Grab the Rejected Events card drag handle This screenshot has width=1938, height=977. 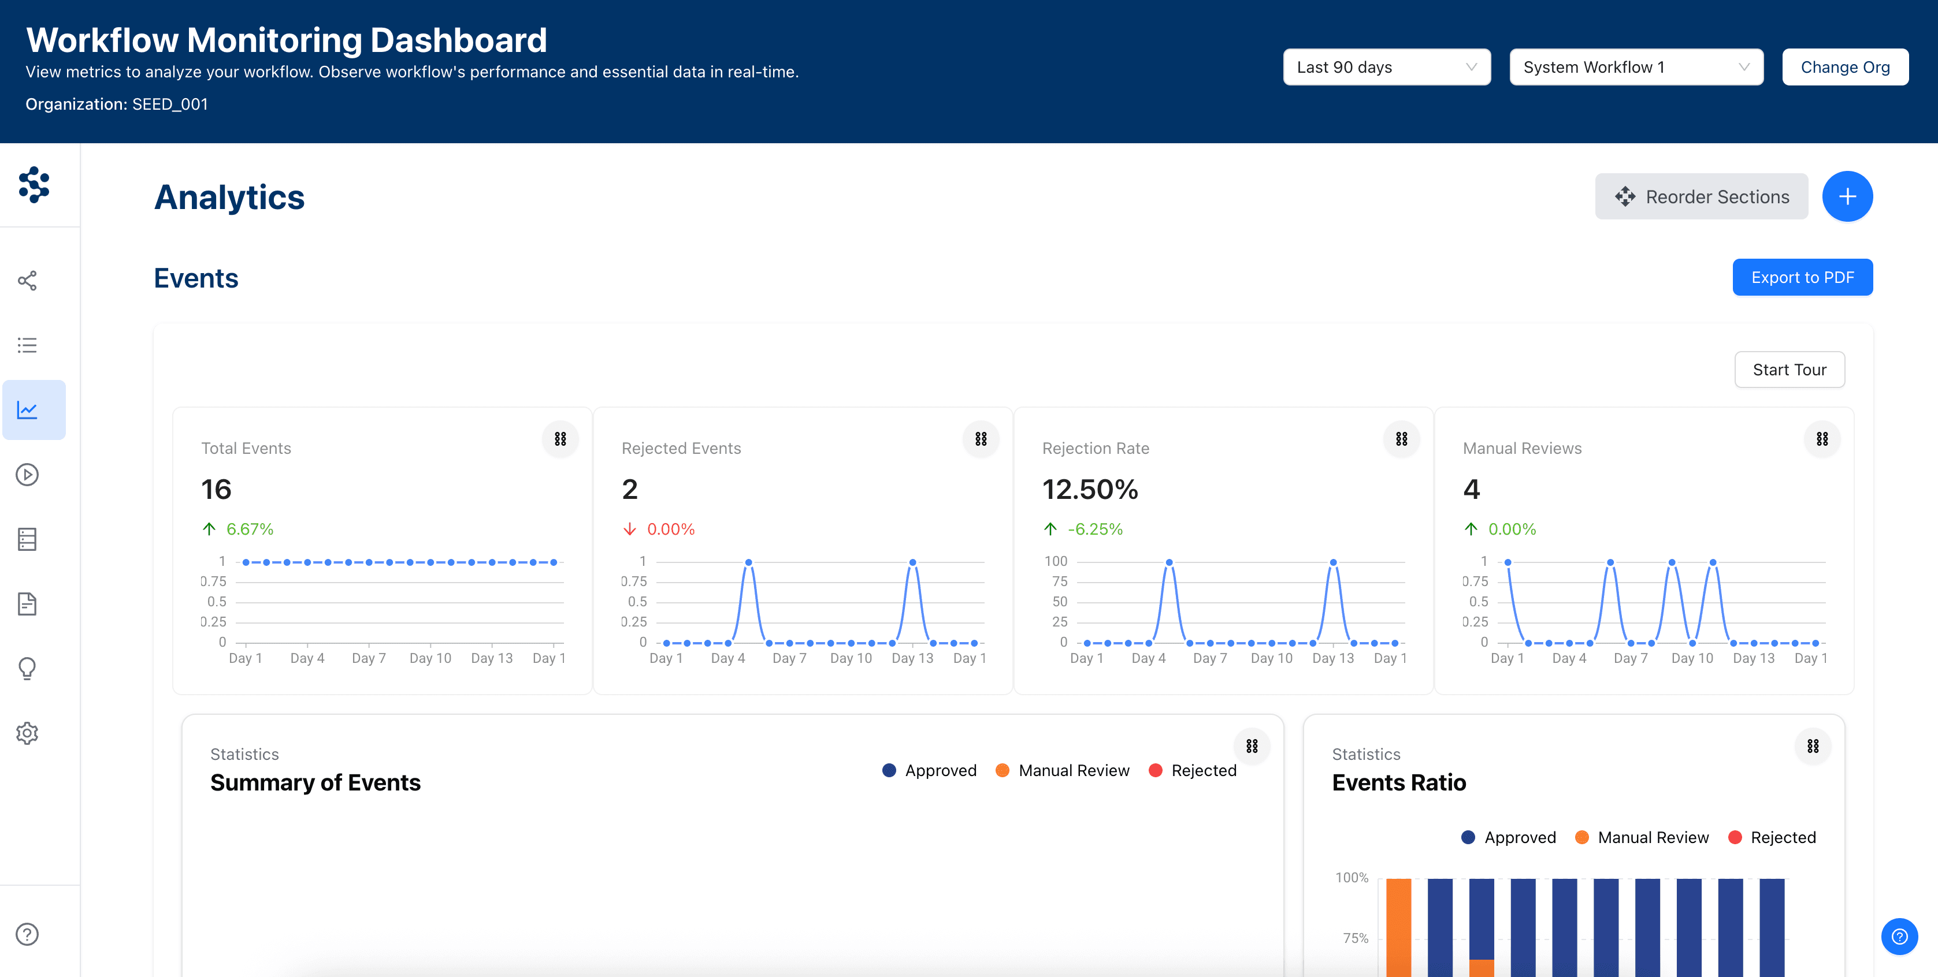[x=981, y=439]
